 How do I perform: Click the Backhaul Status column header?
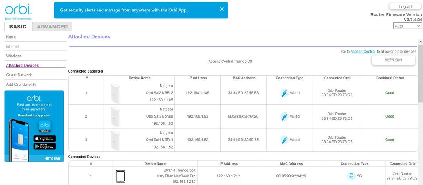(x=390, y=78)
